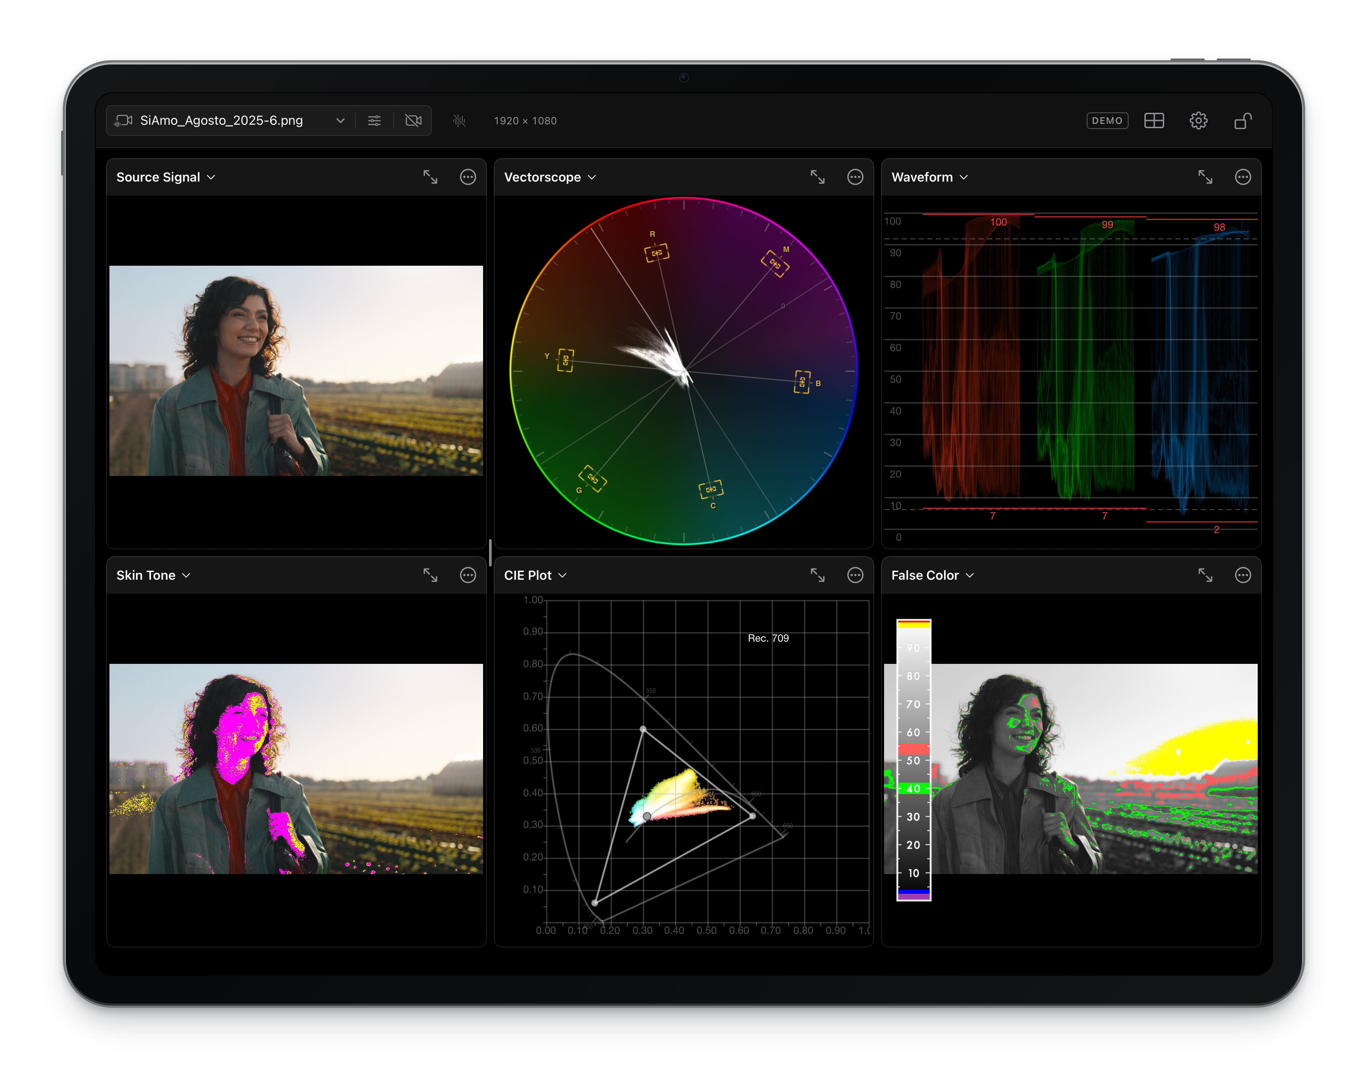Expand the CIE Plot panel to fullscreen
The height and width of the screenshot is (1068, 1368).
coord(817,575)
